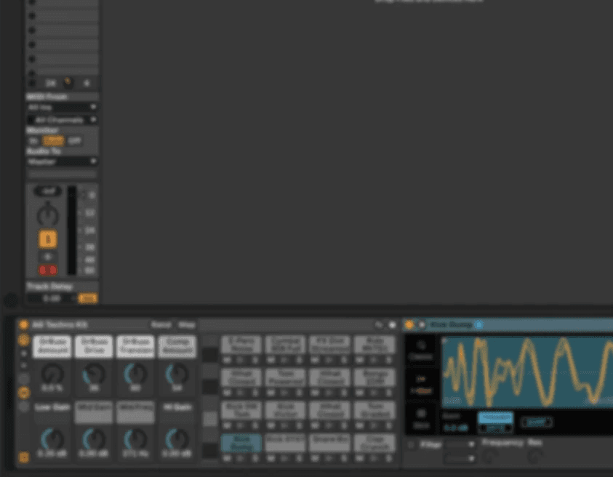Mute the E-Perc Noise pad
Screen dimensions: 613x477
tap(228, 359)
